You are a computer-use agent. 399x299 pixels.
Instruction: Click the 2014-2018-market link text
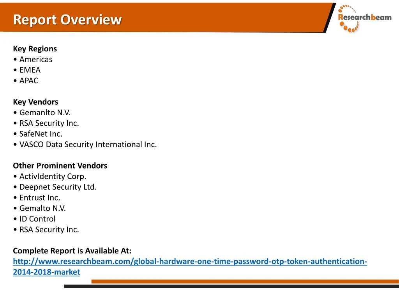pyautogui.click(x=47, y=272)
